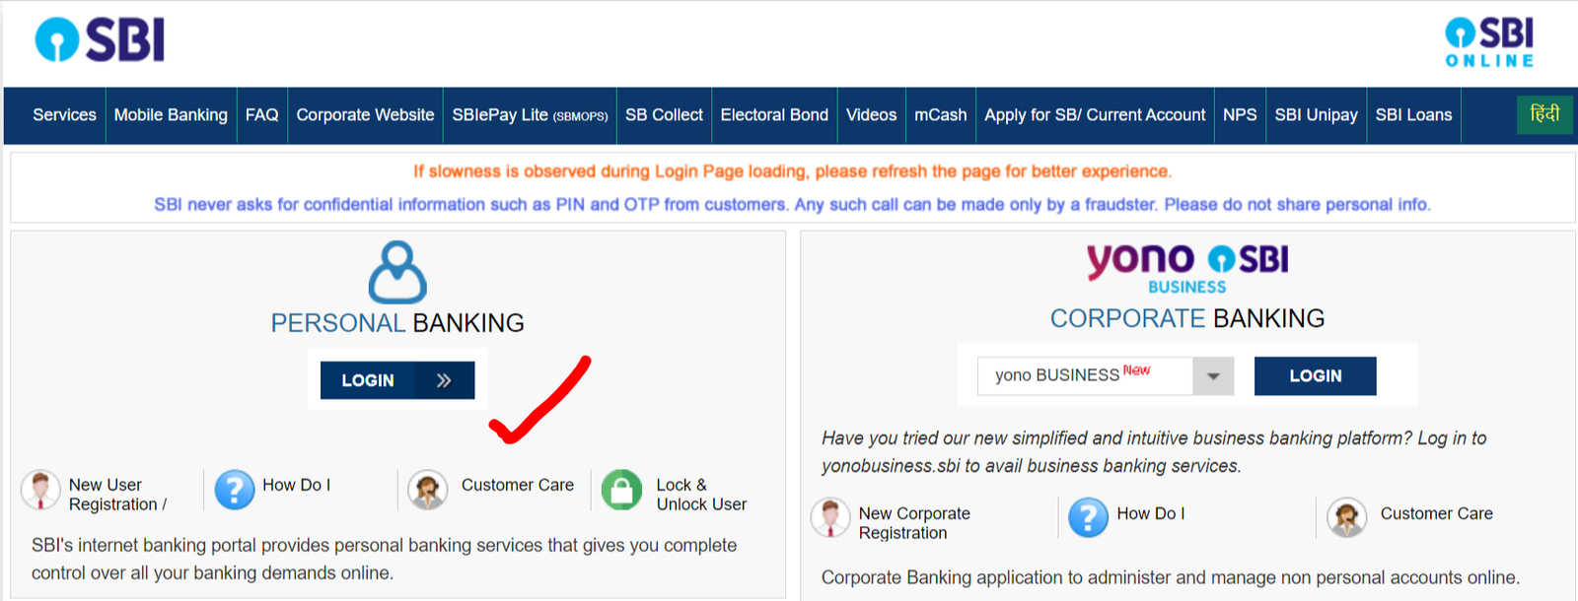Open the corporate banking How Do I link
This screenshot has height=601, width=1578.
click(1150, 513)
